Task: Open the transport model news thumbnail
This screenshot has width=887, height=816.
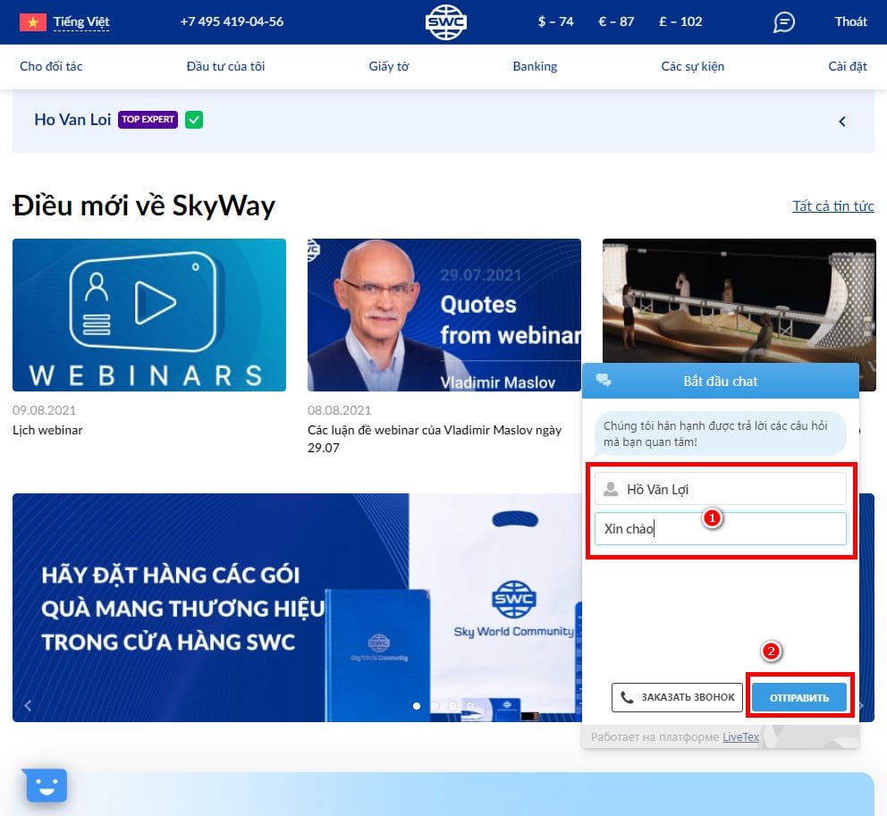Action: point(739,299)
